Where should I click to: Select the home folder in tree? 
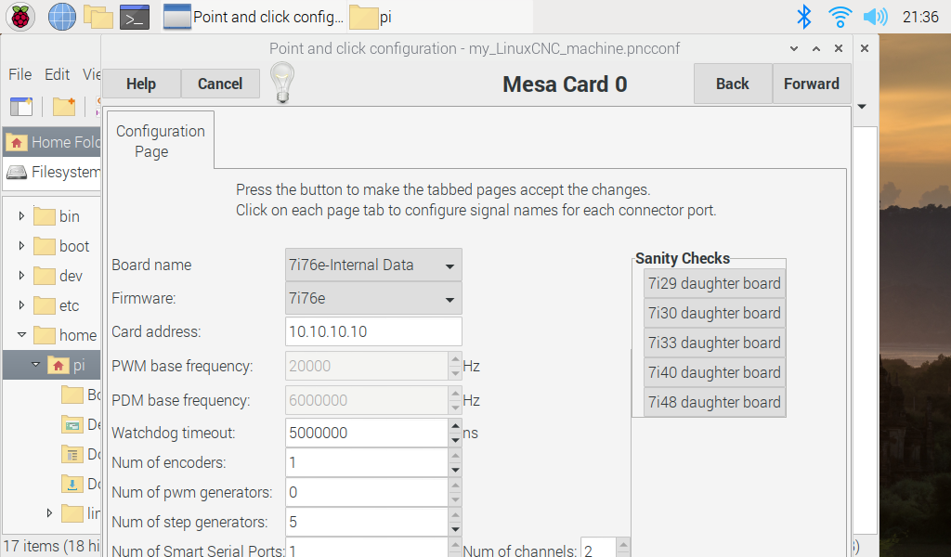[66, 335]
